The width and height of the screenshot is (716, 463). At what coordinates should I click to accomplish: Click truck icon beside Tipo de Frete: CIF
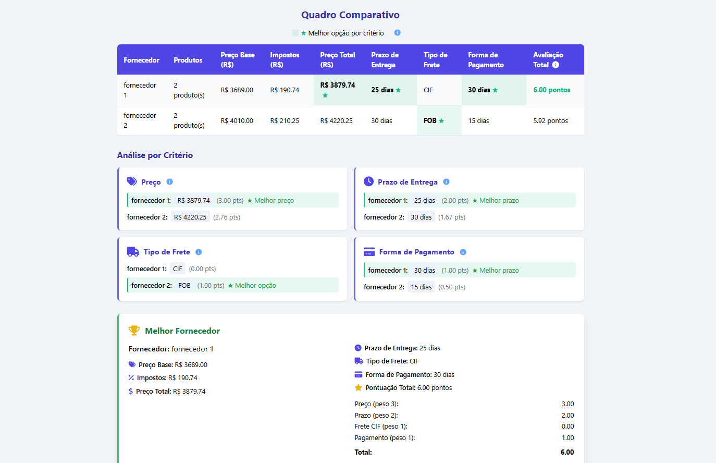pyautogui.click(x=359, y=361)
